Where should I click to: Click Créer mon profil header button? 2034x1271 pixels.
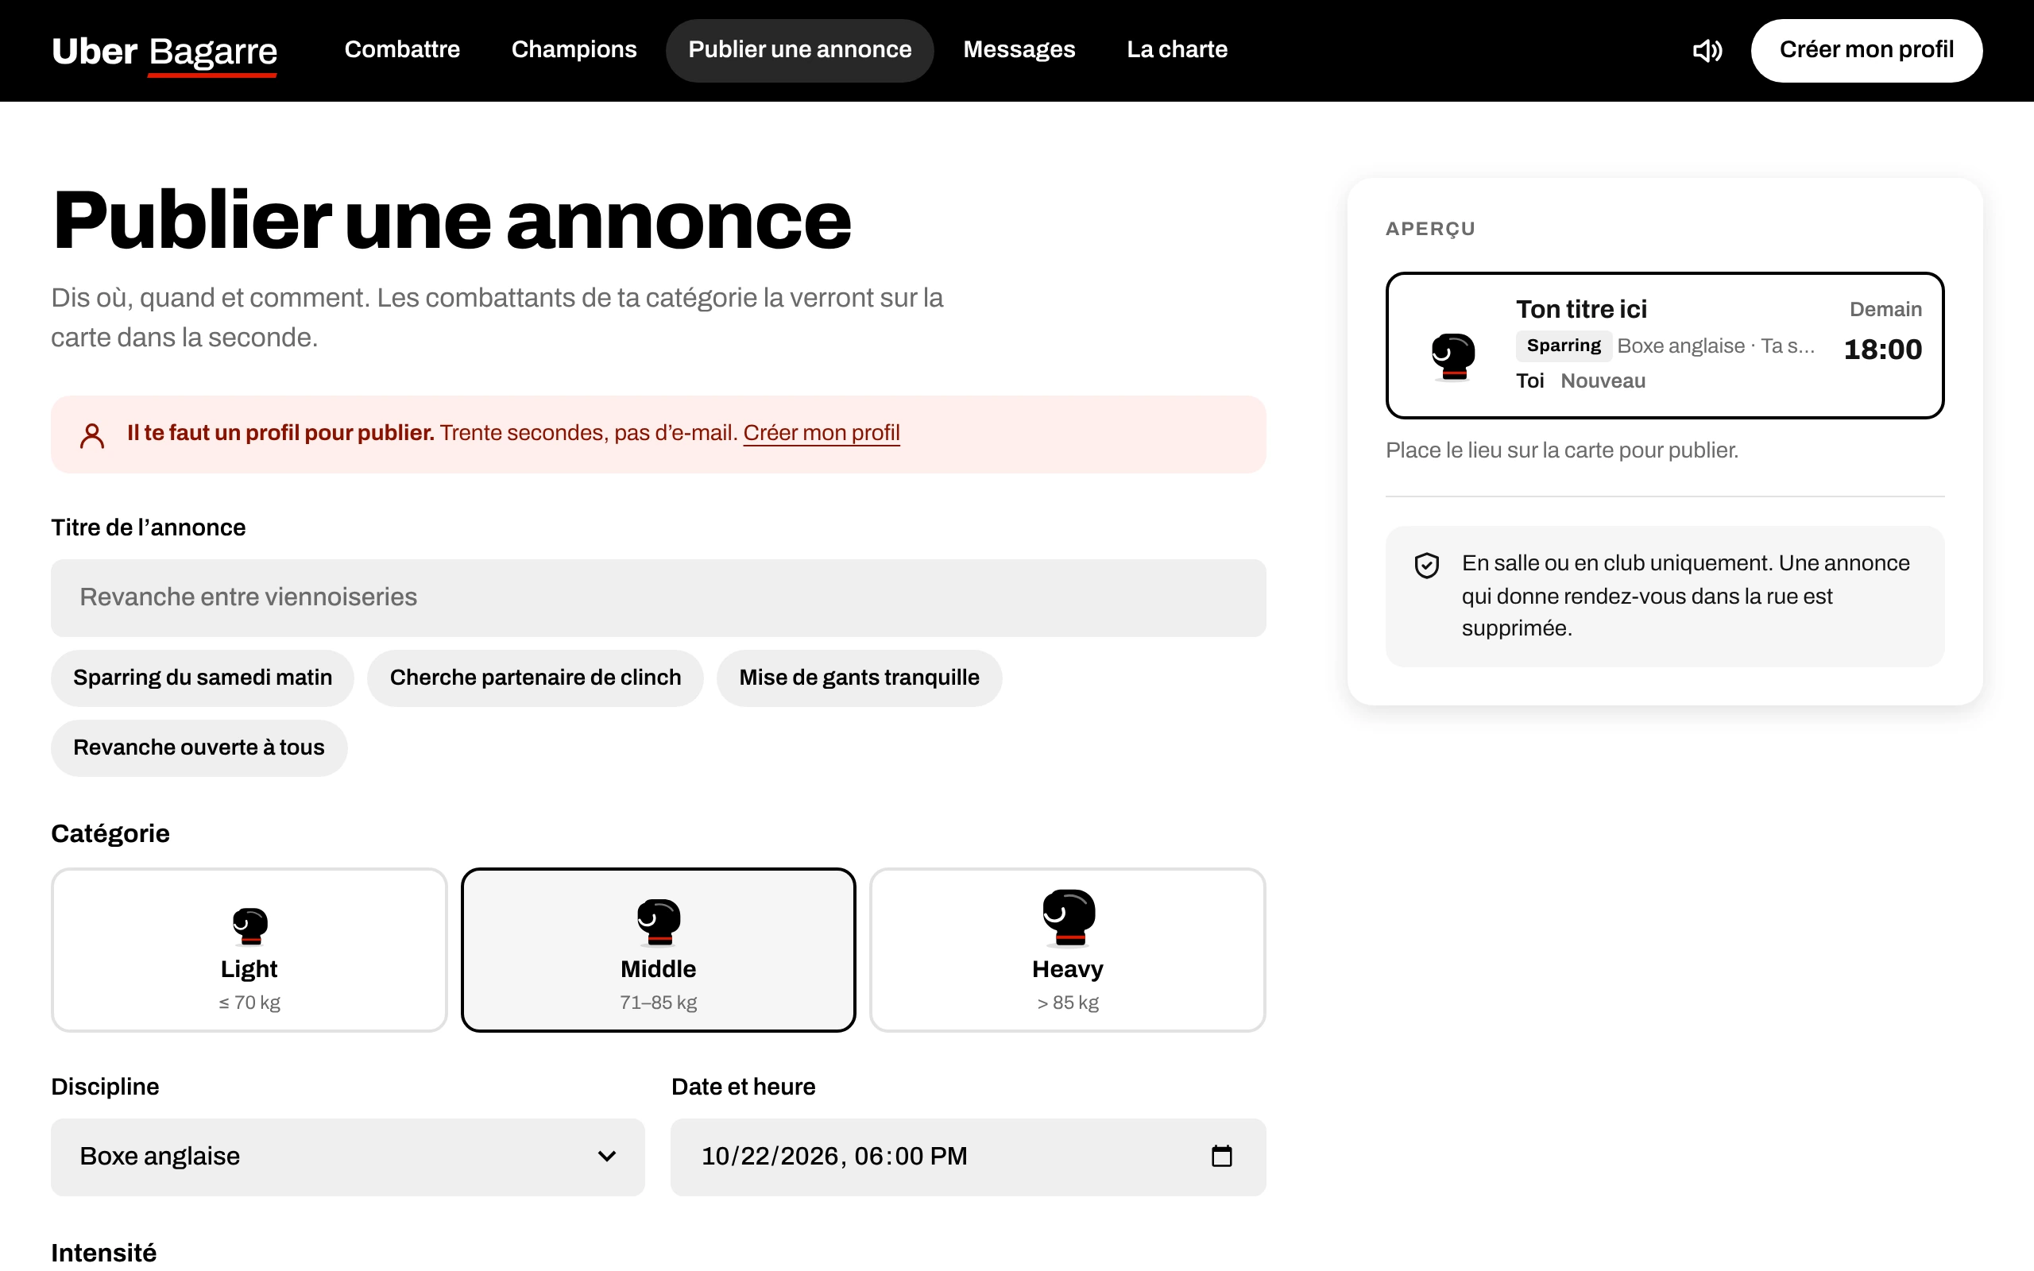click(x=1866, y=50)
